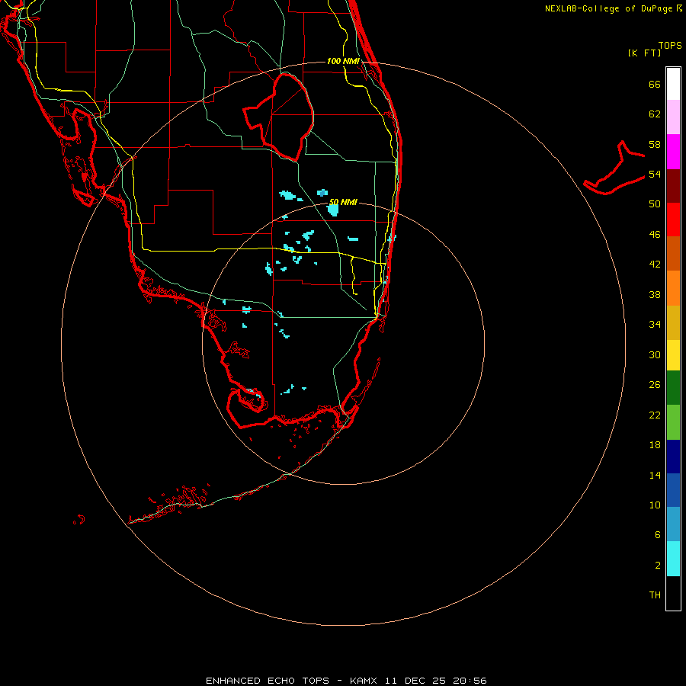This screenshot has width=686, height=686.
Task: Click the yellow 30 kft legend swatch
Action: point(673,355)
